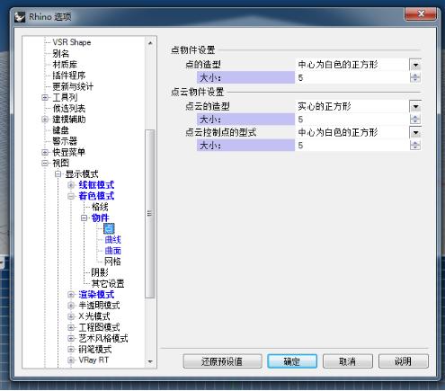Select 曲线 under 物件
This screenshot has width=445, height=391.
point(113,240)
